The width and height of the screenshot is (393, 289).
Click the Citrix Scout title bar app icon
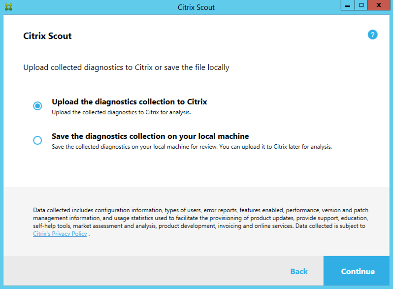point(8,7)
